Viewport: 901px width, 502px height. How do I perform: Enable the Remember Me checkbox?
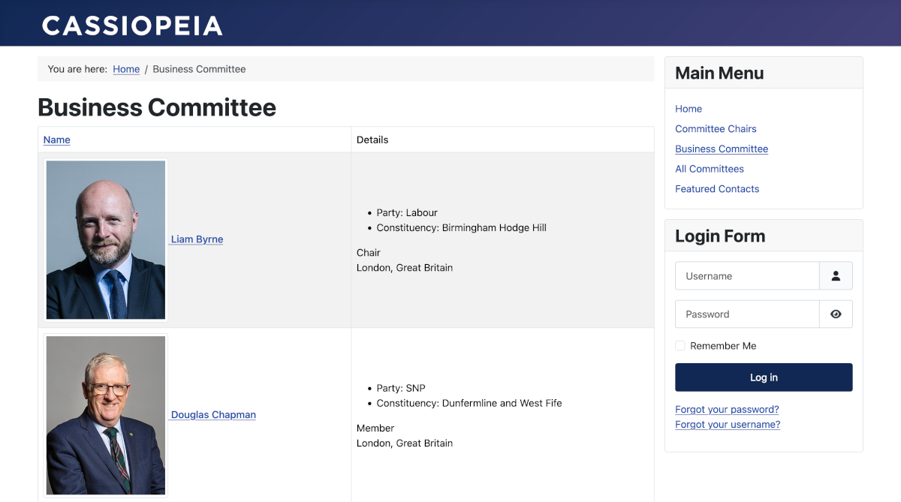(x=680, y=345)
